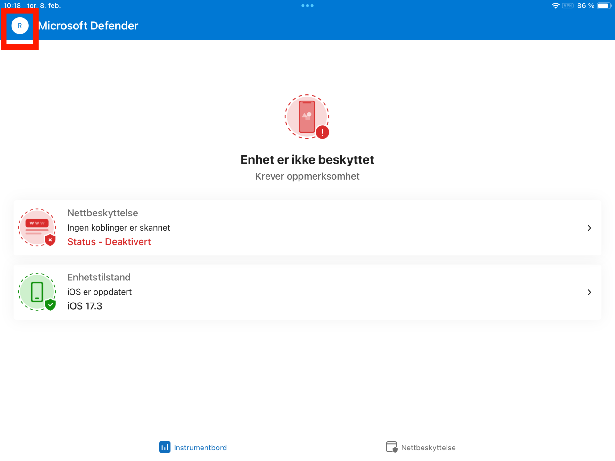Expand the Nettbeskyttelse card chevron
The image size is (615, 461).
pos(589,228)
